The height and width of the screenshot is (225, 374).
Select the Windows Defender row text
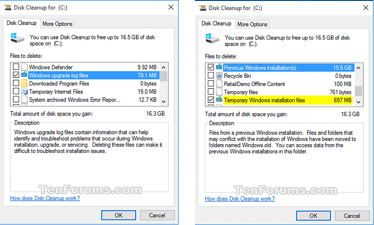coord(51,67)
